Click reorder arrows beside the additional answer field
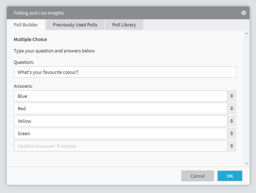Viewport: 256px width, 193px height. (x=232, y=146)
